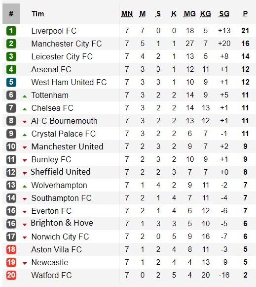Click red down arrow beside AFC Bournemouth
The width and height of the screenshot is (256, 287).
25,122
